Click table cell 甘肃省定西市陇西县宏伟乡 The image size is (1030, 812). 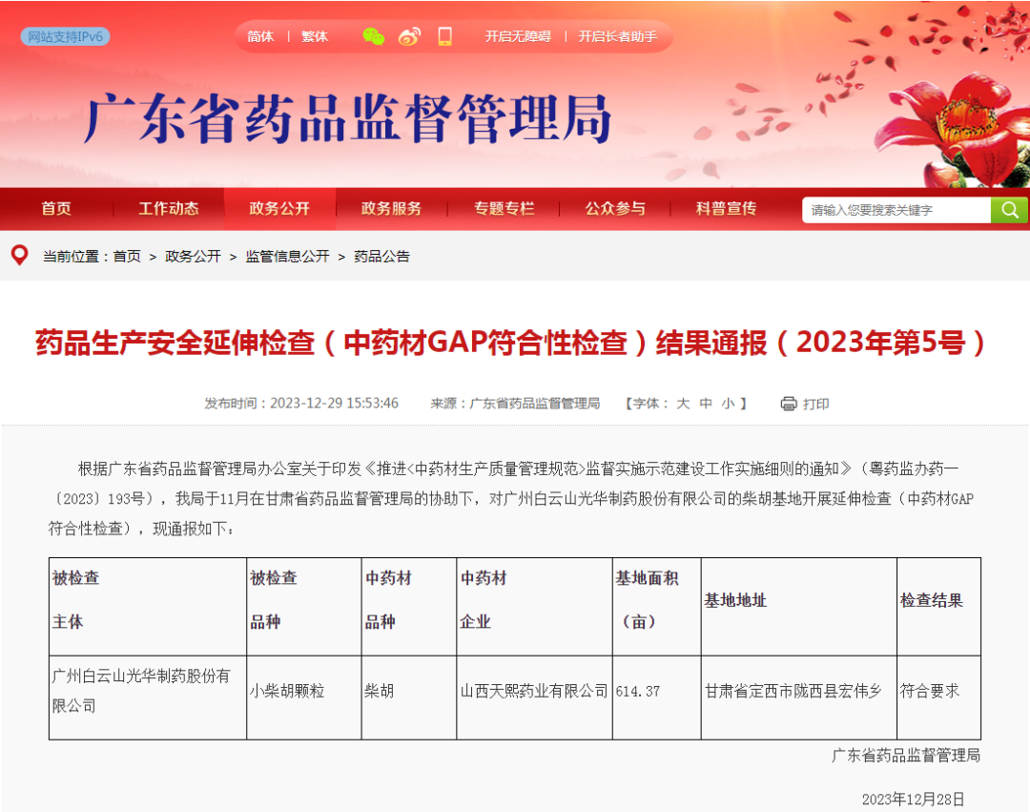tap(799, 697)
